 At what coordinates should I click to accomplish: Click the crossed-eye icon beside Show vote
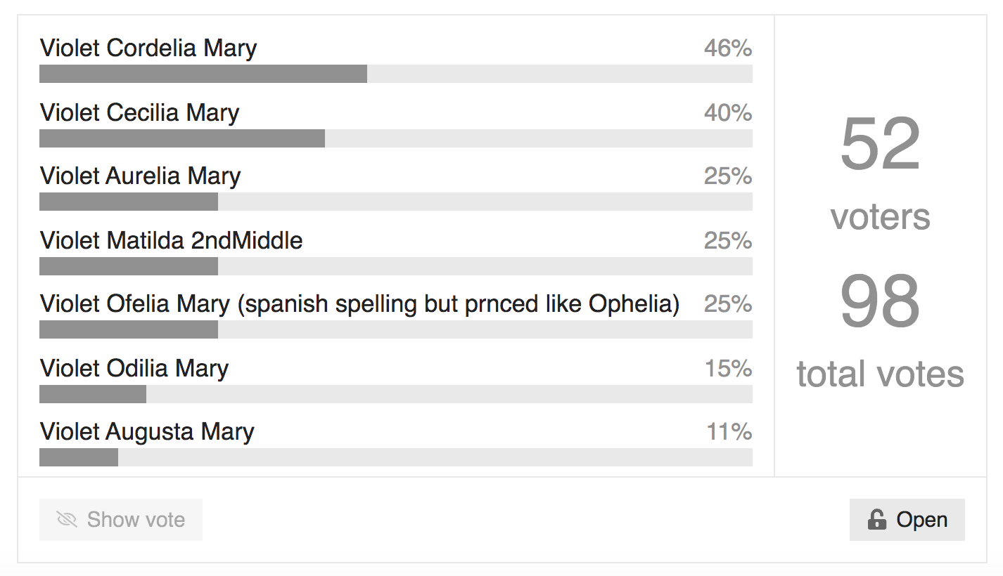click(67, 520)
